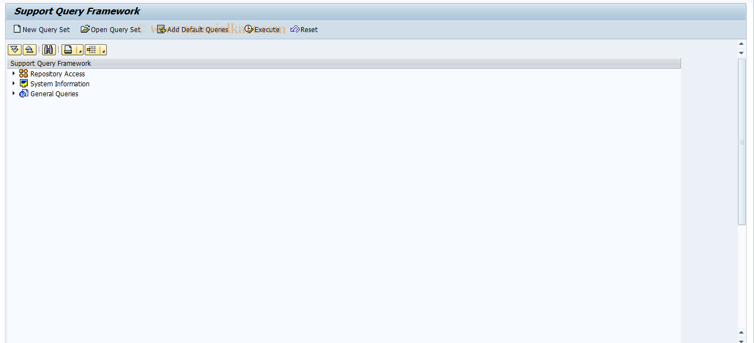Image resolution: width=754 pixels, height=343 pixels.
Task: Click the Execute icon
Action: tap(249, 29)
